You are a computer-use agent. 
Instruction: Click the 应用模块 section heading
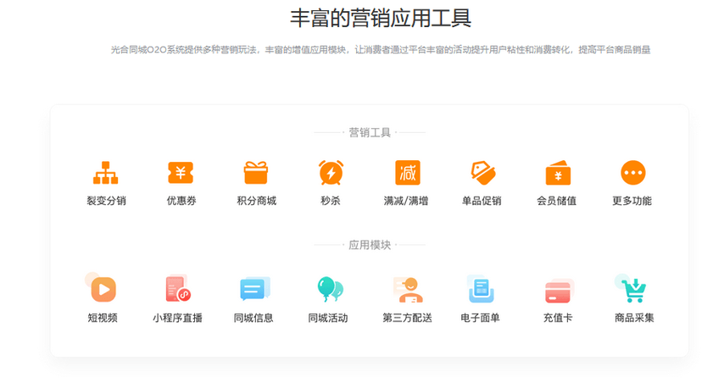[370, 245]
